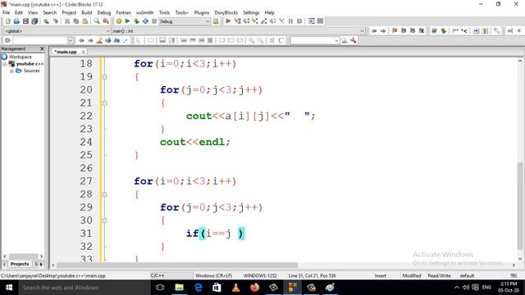Open a file with the folder icon
Screen dimensions: 525x295
tap(16, 21)
